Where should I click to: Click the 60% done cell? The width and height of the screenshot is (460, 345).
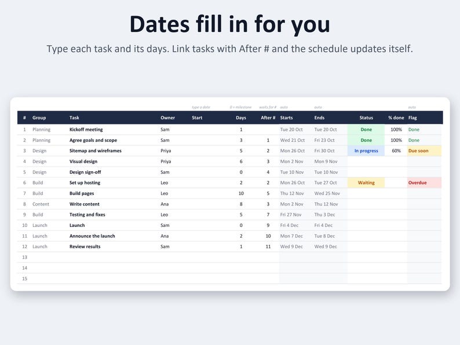tap(396, 151)
